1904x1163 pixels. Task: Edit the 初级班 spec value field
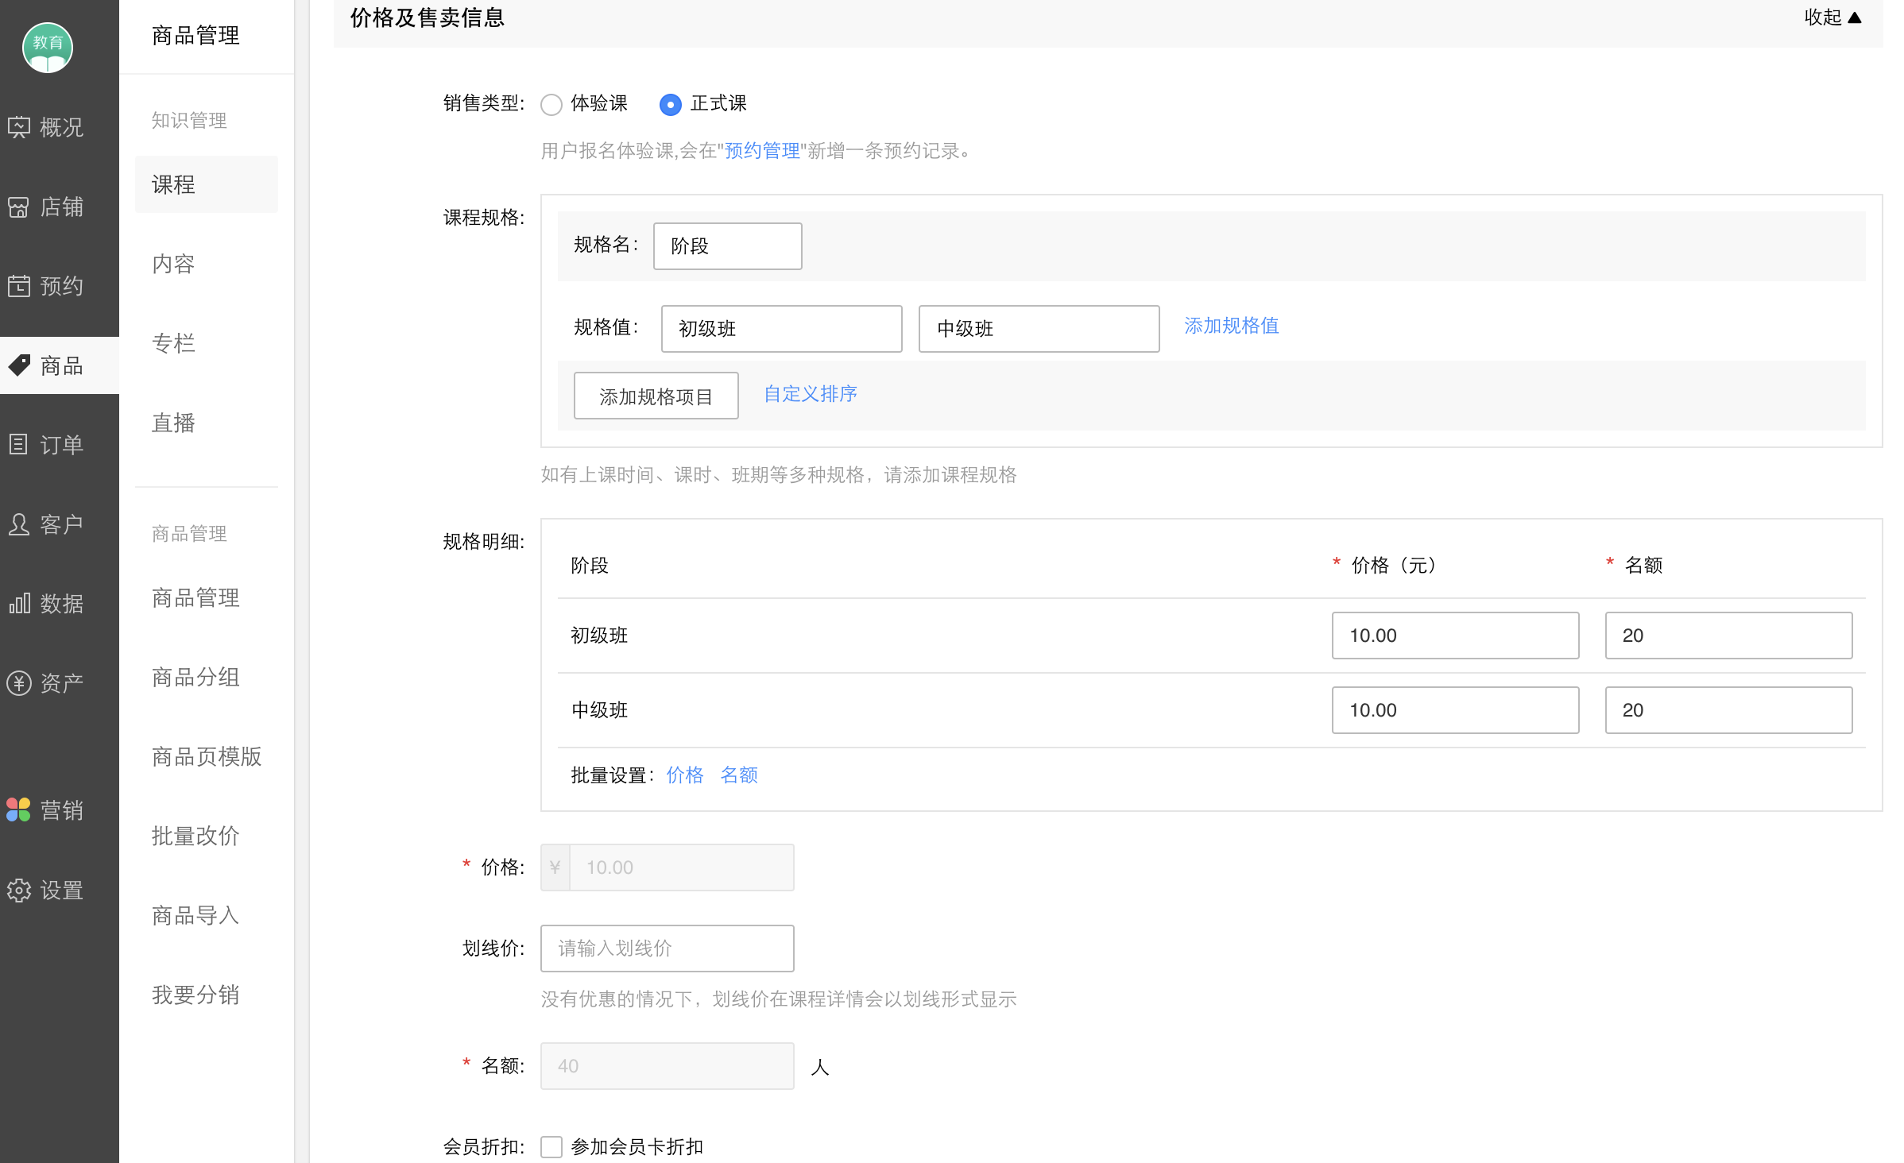tap(782, 329)
